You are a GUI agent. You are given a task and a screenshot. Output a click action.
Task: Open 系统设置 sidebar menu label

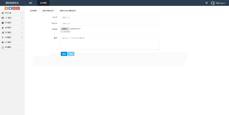coord(8,13)
